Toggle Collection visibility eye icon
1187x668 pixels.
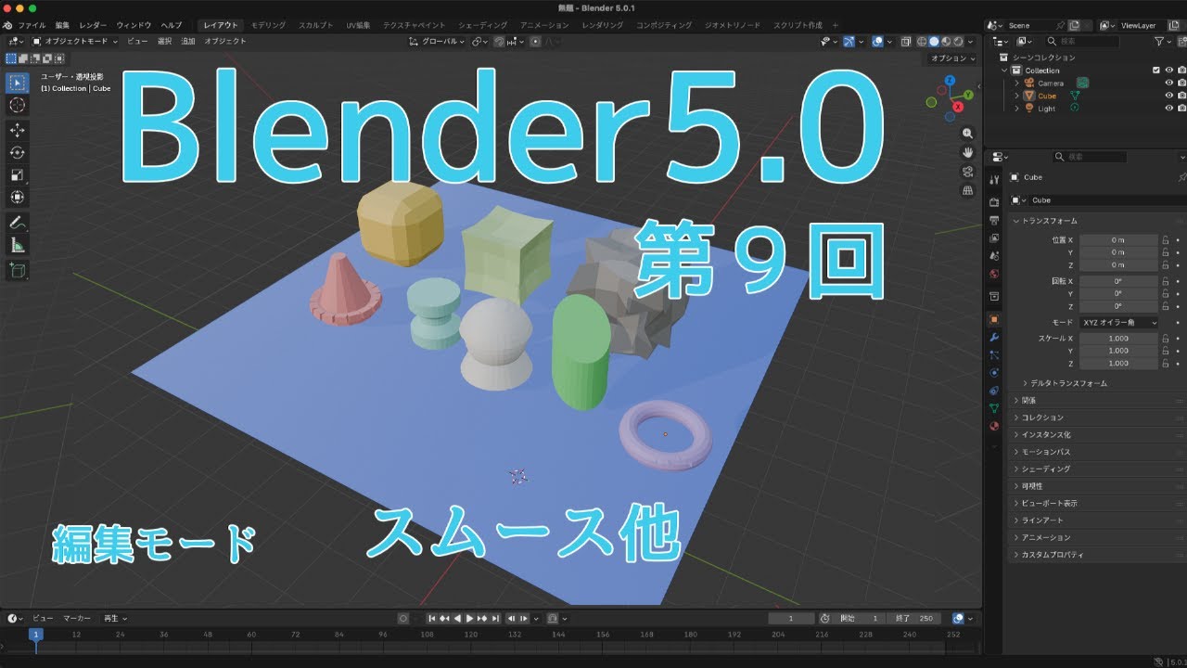[x=1168, y=71]
